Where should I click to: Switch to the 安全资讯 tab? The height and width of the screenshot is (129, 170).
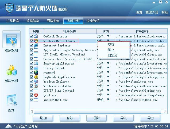(93, 21)
